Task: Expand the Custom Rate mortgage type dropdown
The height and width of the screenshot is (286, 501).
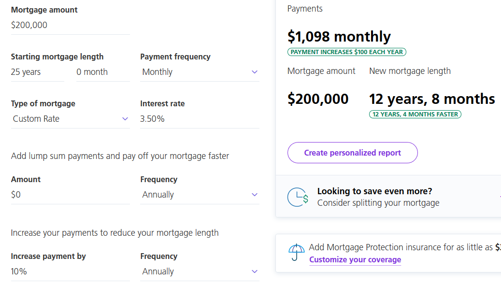Action: coord(70,119)
